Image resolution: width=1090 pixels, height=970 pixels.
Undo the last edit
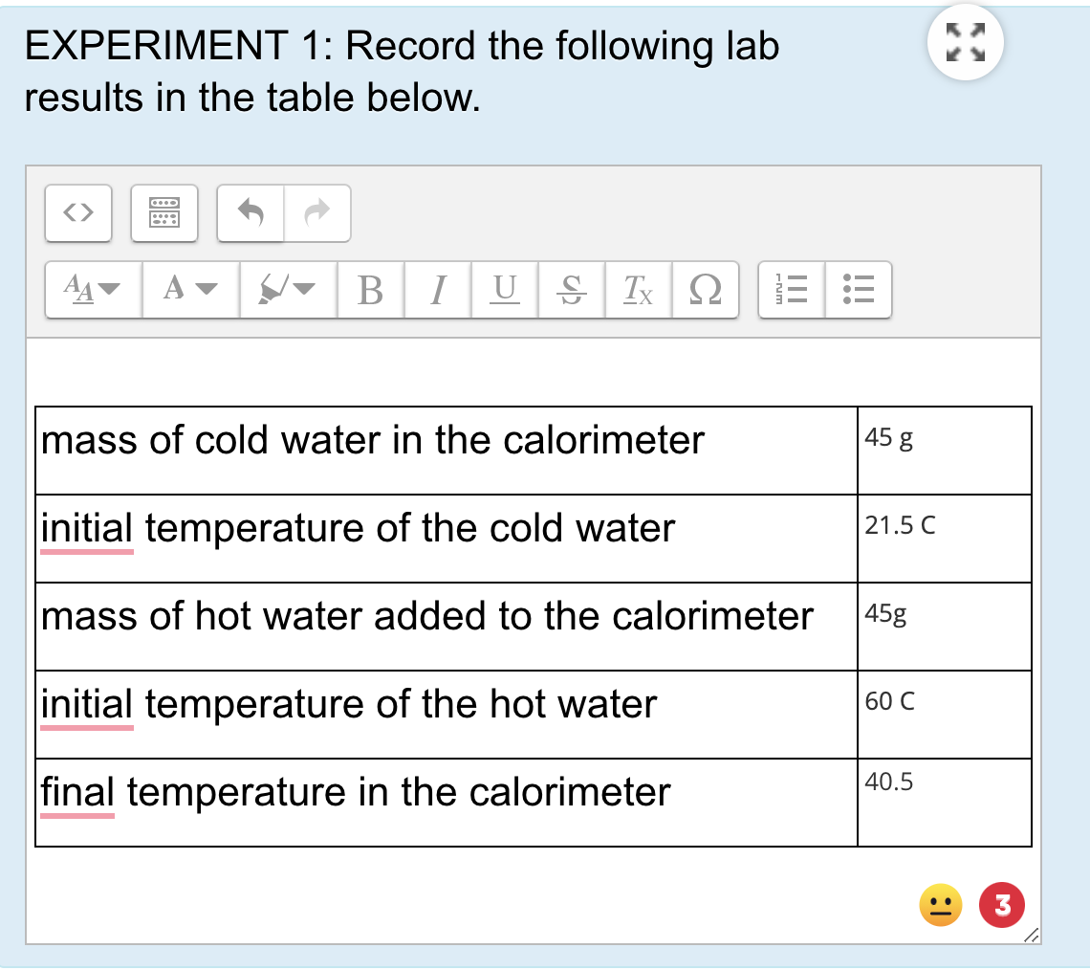tap(251, 212)
